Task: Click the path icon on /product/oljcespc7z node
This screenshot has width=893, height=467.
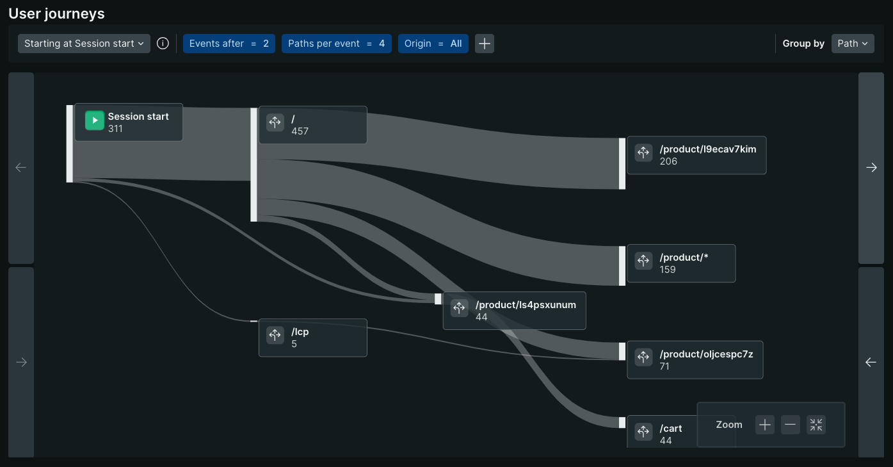Action: (643, 357)
